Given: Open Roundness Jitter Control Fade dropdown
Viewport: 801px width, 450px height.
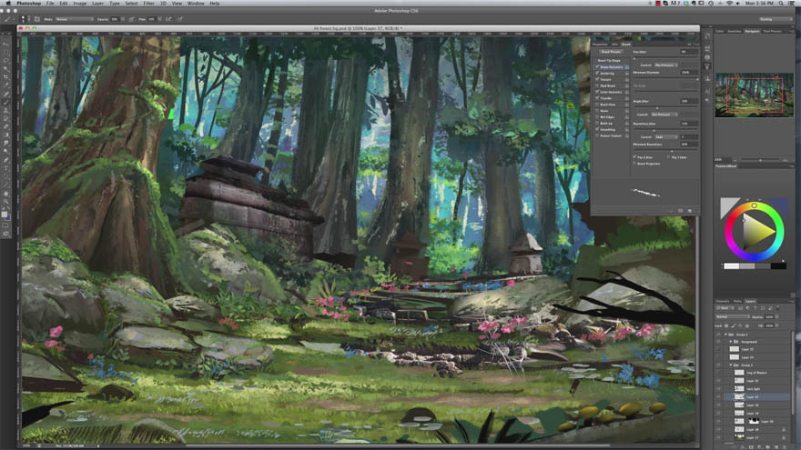Looking at the screenshot, I should tap(666, 137).
